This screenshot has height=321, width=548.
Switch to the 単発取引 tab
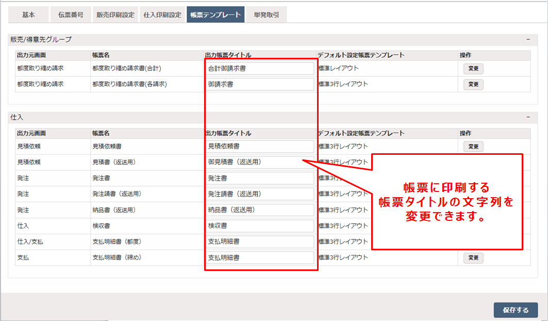click(x=266, y=14)
